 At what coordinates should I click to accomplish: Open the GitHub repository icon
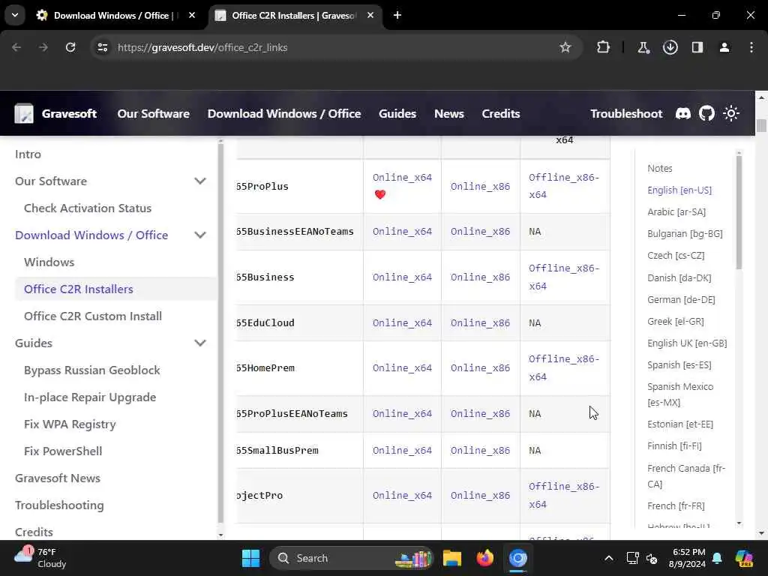706,114
